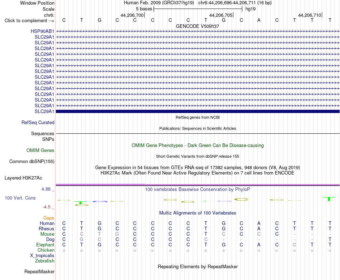Click the green T PhyloP logo at far right
Viewport: 340px width, 280px height.
coord(329,199)
